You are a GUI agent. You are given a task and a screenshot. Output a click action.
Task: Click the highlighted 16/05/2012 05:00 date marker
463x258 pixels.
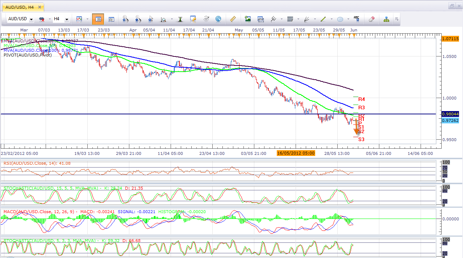pyautogui.click(x=296, y=153)
